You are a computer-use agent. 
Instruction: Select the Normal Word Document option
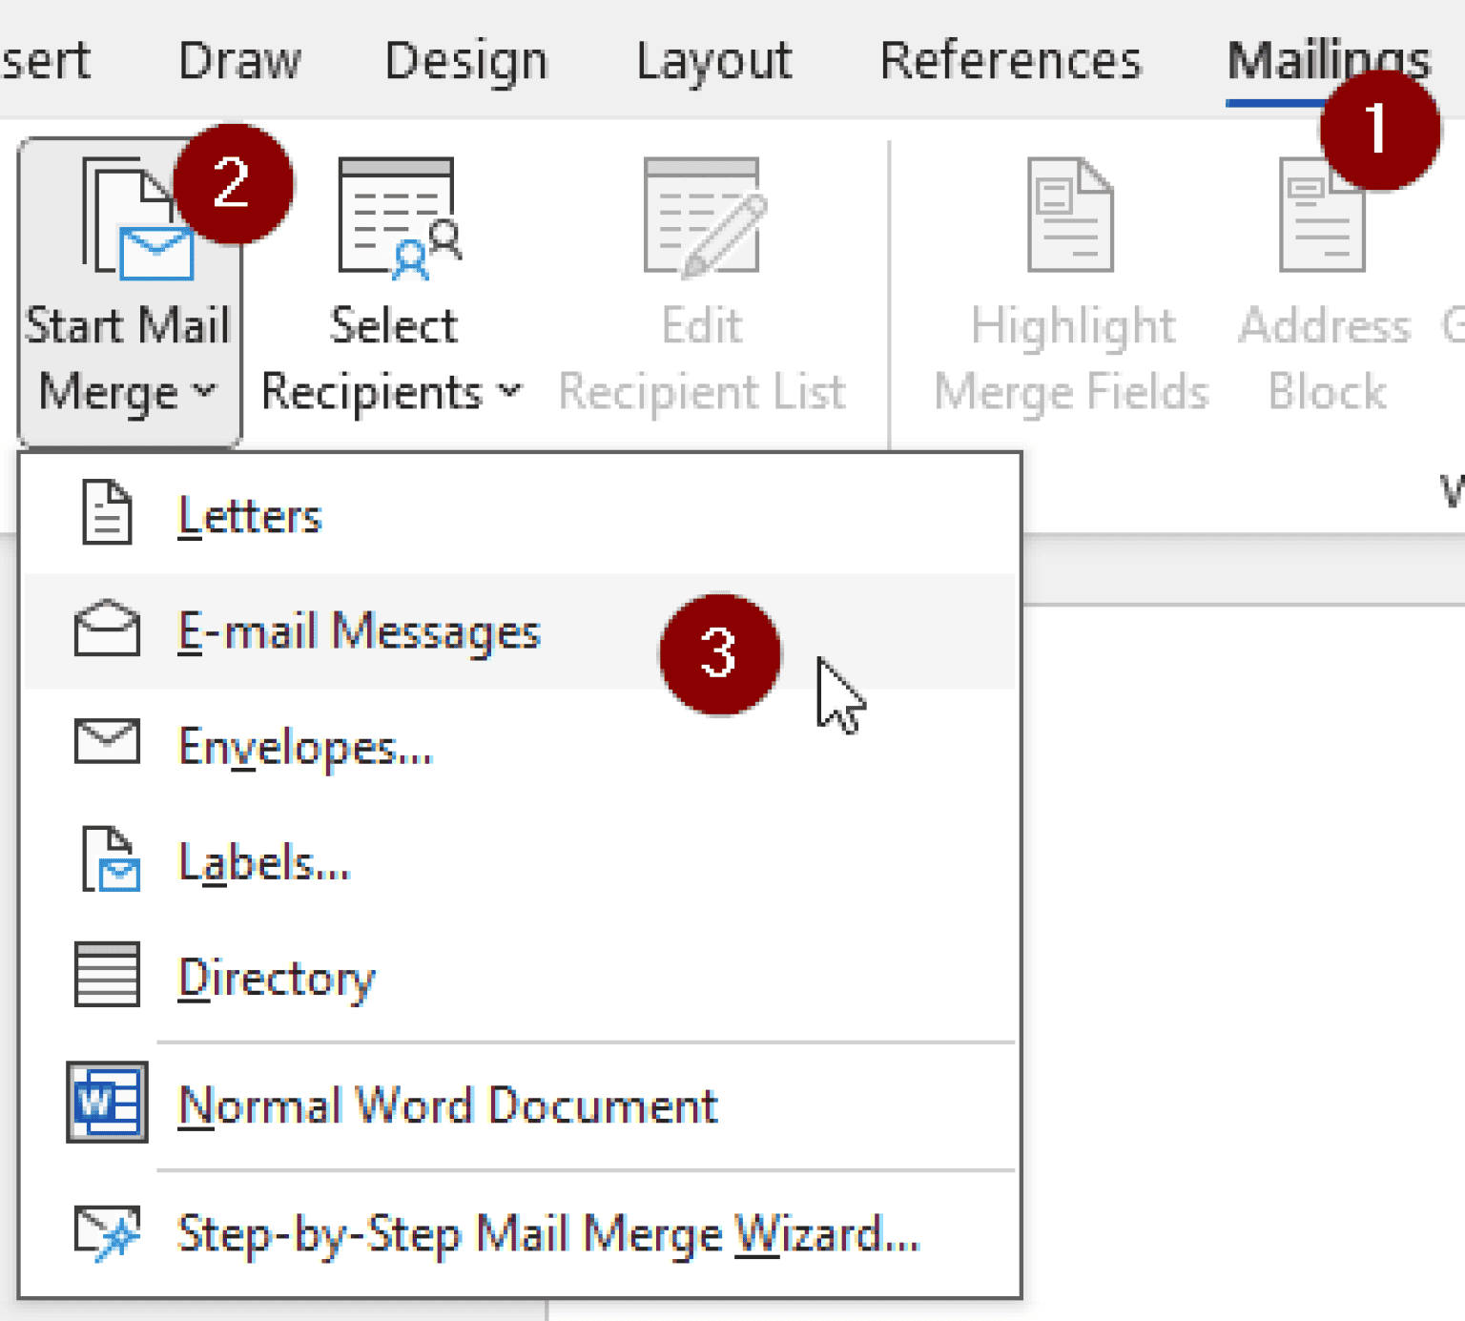(446, 1104)
